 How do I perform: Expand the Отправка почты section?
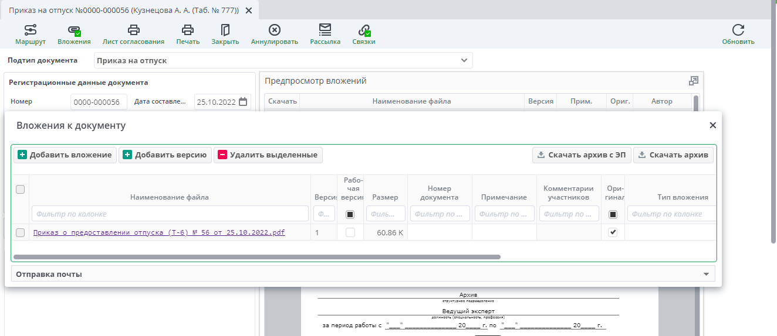point(705,274)
